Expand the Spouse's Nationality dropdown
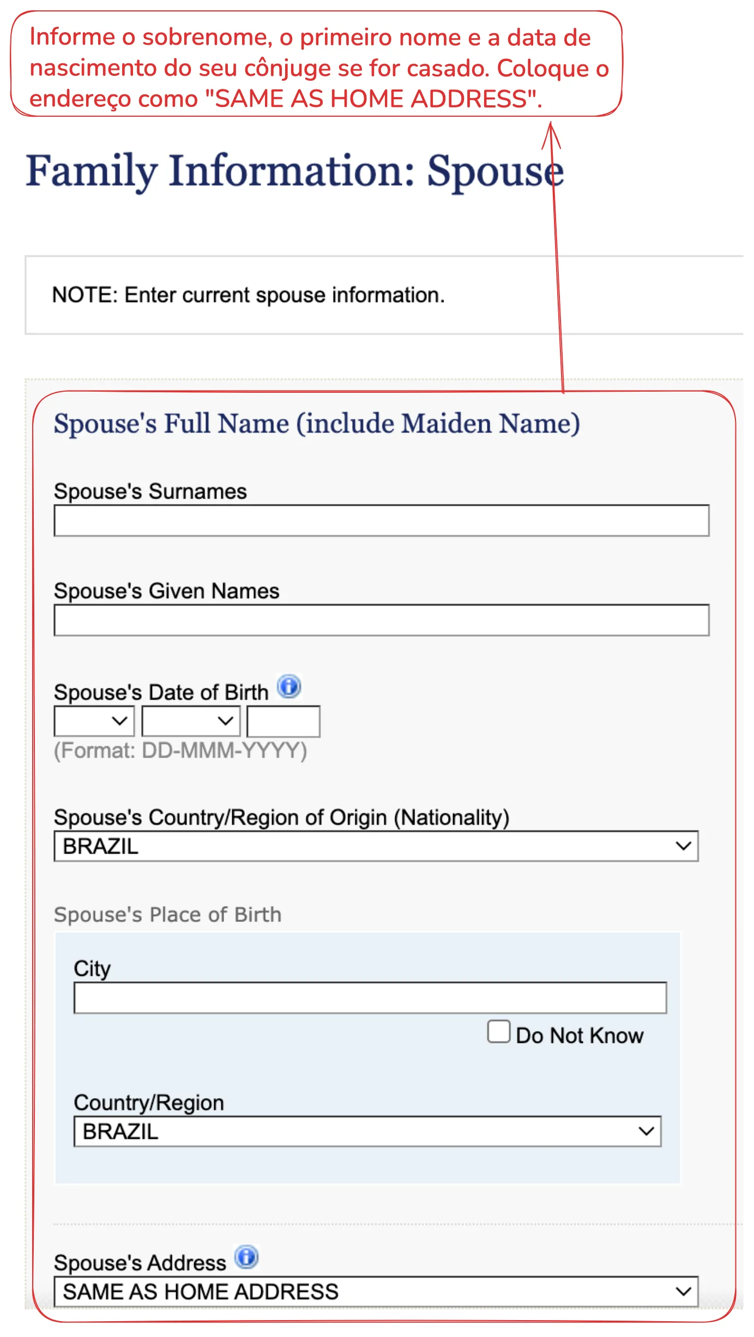The height and width of the screenshot is (1337, 754). click(376, 846)
